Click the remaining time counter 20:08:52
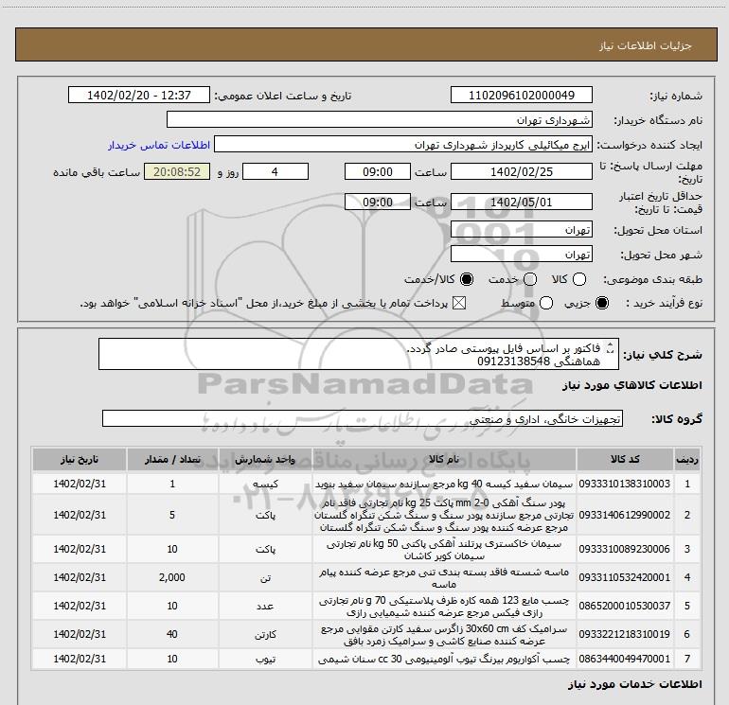This screenshot has height=705, width=729. pyautogui.click(x=177, y=171)
